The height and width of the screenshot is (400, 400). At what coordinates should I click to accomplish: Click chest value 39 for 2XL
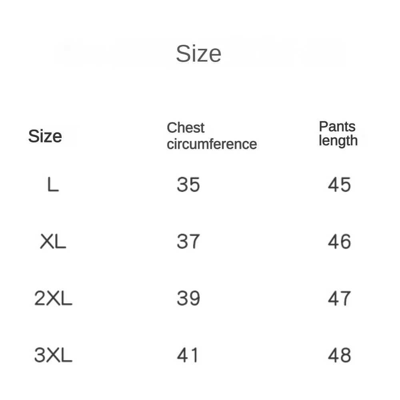(x=188, y=298)
